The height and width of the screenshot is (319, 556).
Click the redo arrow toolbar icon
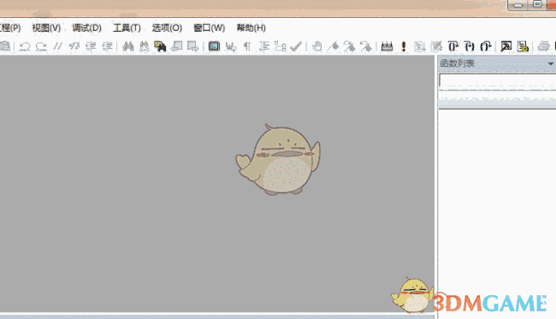pyautogui.click(x=41, y=46)
